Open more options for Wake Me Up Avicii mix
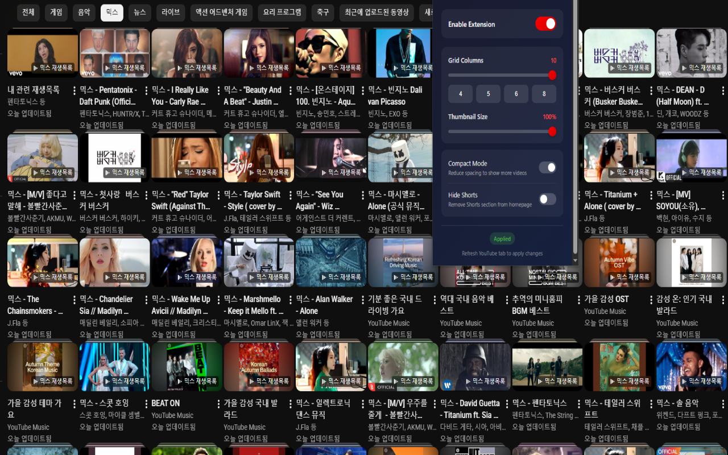This screenshot has height=455, width=728. [219, 300]
